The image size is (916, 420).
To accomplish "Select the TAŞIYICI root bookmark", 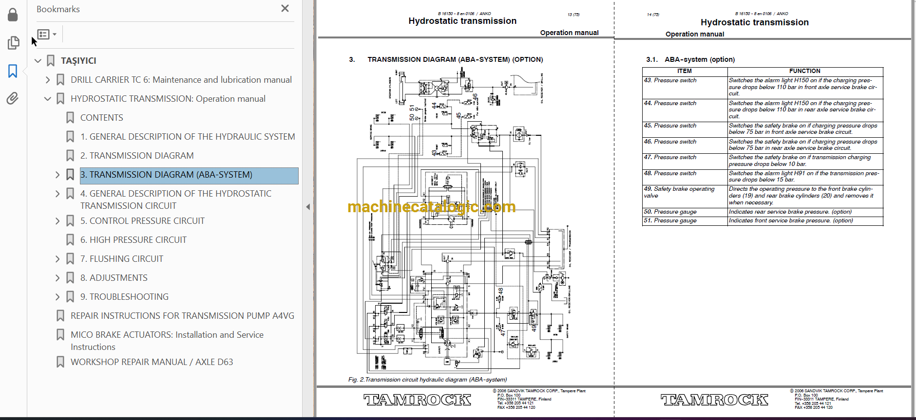I will pyautogui.click(x=78, y=61).
